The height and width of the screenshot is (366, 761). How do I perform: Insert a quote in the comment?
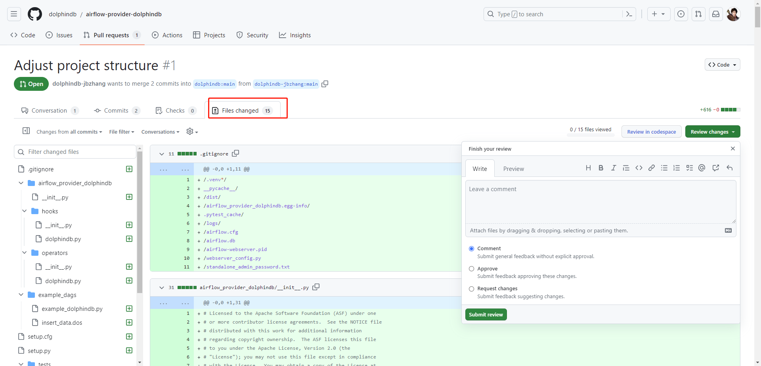tap(626, 168)
